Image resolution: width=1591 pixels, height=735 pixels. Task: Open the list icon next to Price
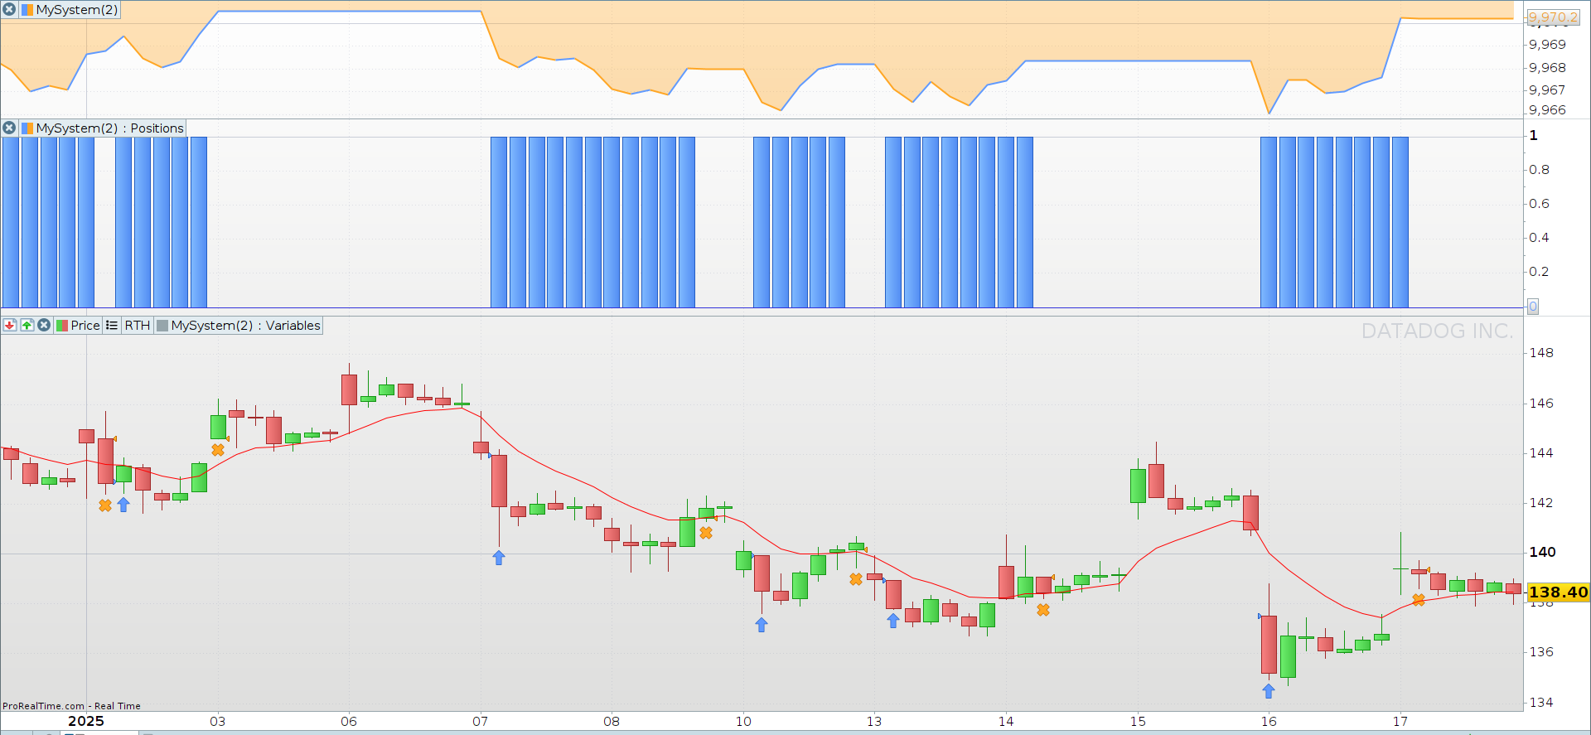tap(112, 325)
